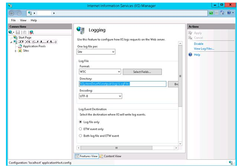Image resolution: width=248 pixels, height=168 pixels.
Task: Click Cancel in Actions pane
Action: point(198,38)
